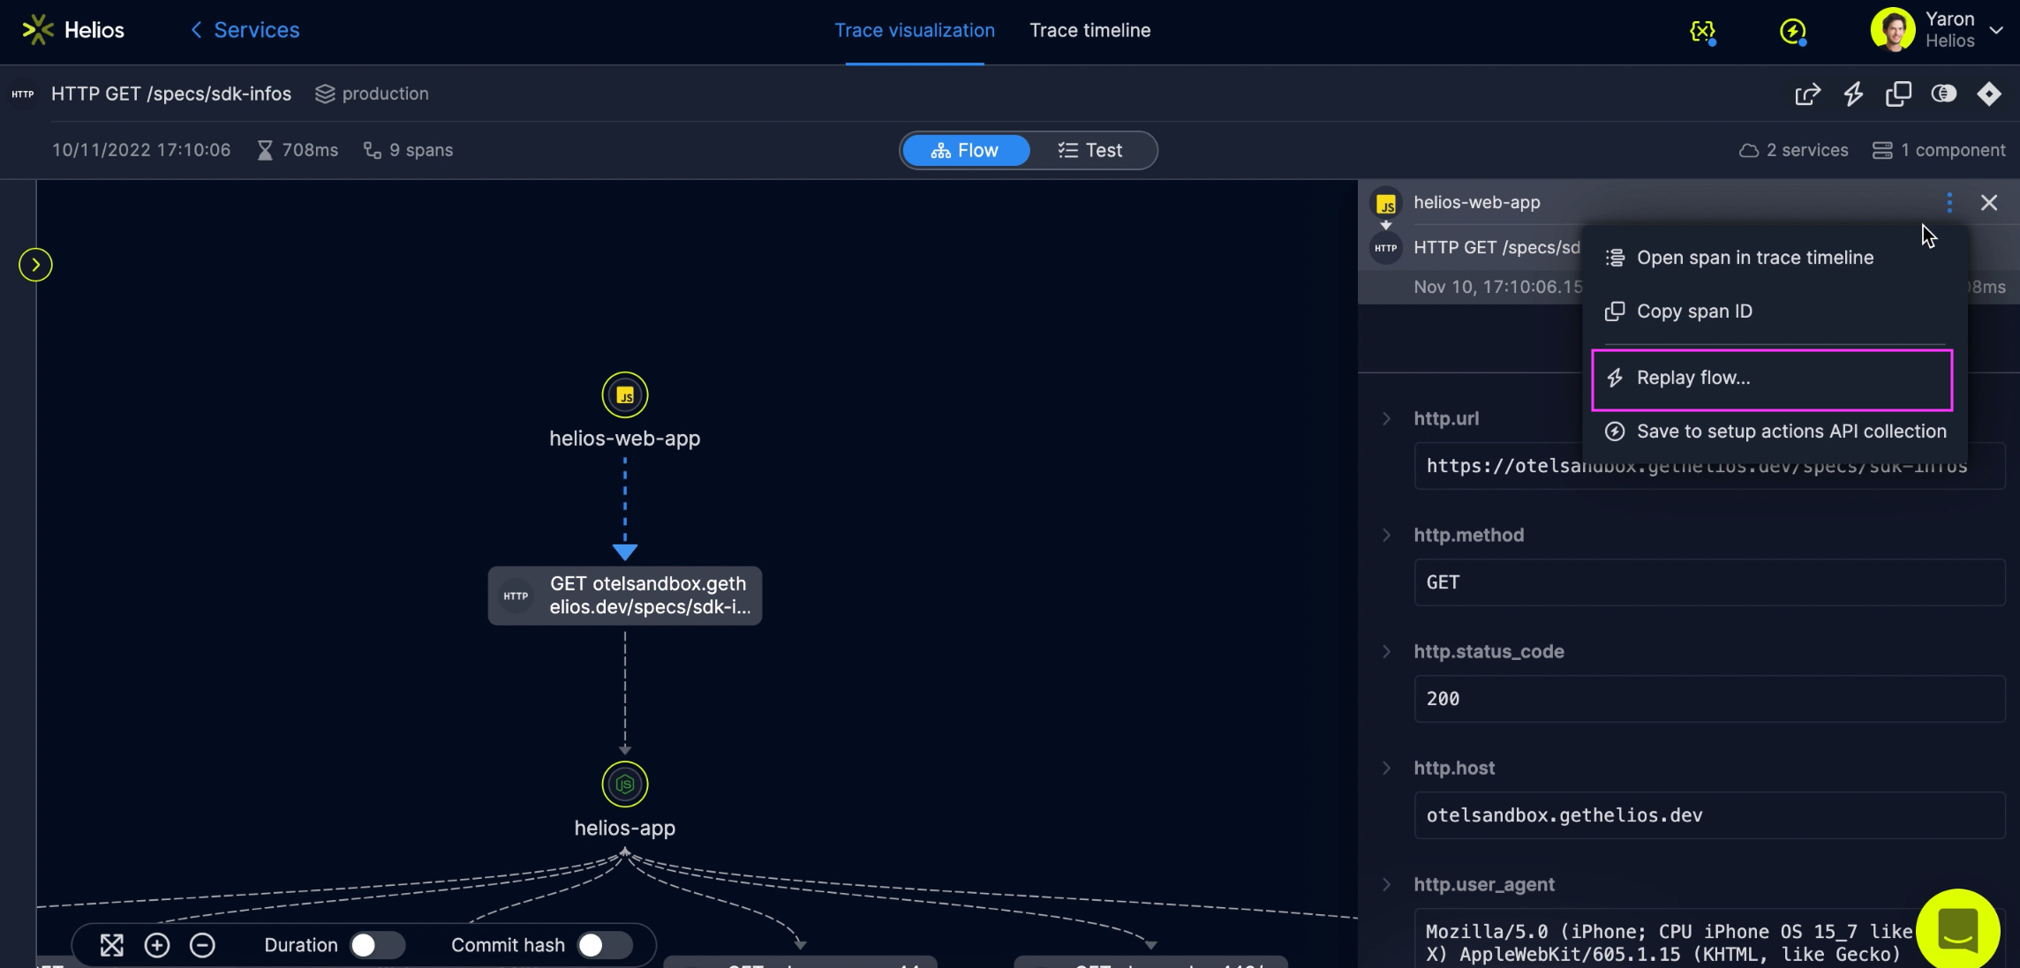Switch to Trace timeline tab

[x=1089, y=30]
